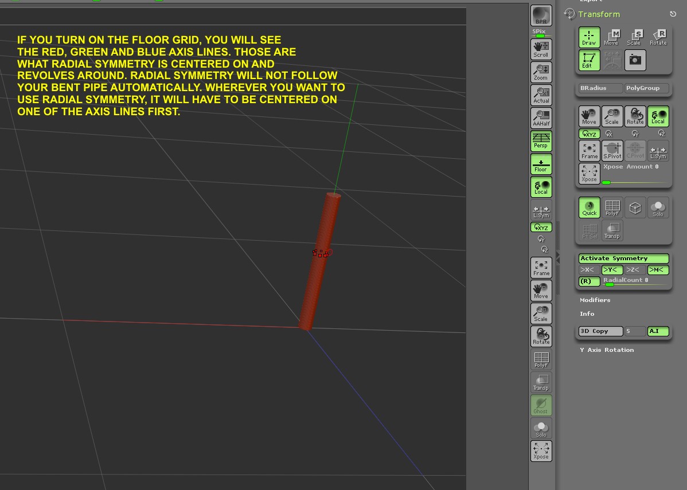Expand the Modifiers section
The width and height of the screenshot is (687, 490).
click(595, 300)
